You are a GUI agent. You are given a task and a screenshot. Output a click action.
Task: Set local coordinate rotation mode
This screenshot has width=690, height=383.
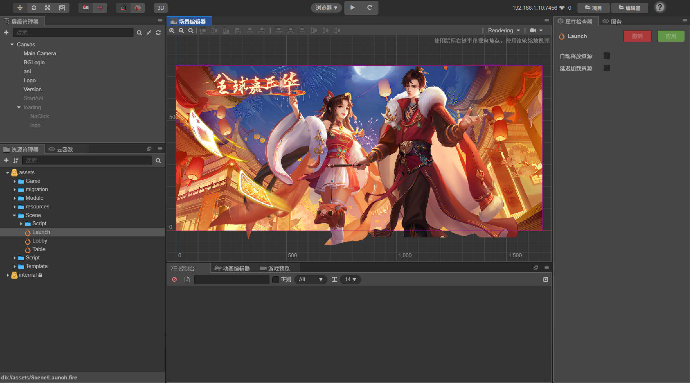123,8
